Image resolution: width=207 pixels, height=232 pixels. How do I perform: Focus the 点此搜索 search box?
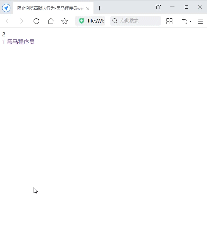(x=135, y=21)
